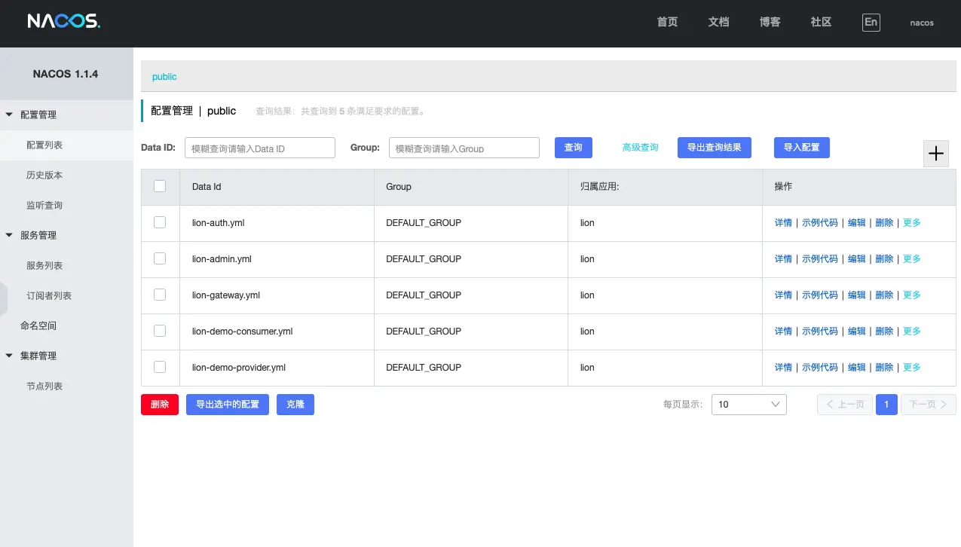Screen dimensions: 961x547
Task: Open the page size dropdown showing 10
Action: coord(749,405)
